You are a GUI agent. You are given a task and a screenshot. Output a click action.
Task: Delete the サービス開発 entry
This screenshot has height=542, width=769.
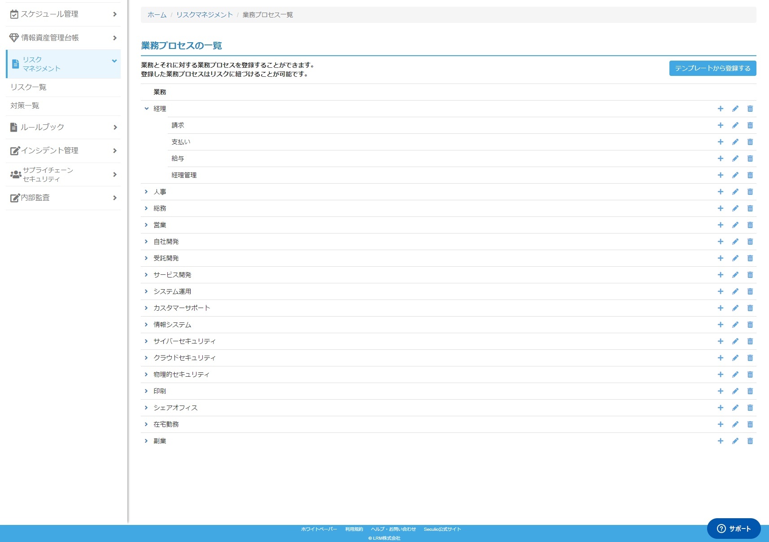pyautogui.click(x=750, y=275)
